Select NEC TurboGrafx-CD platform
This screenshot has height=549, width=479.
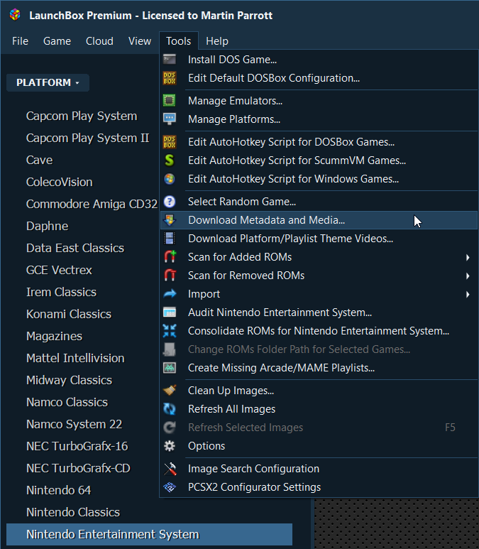(78, 469)
